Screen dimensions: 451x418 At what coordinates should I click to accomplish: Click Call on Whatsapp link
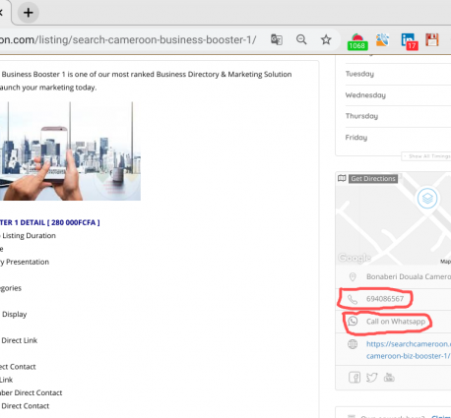(396, 322)
